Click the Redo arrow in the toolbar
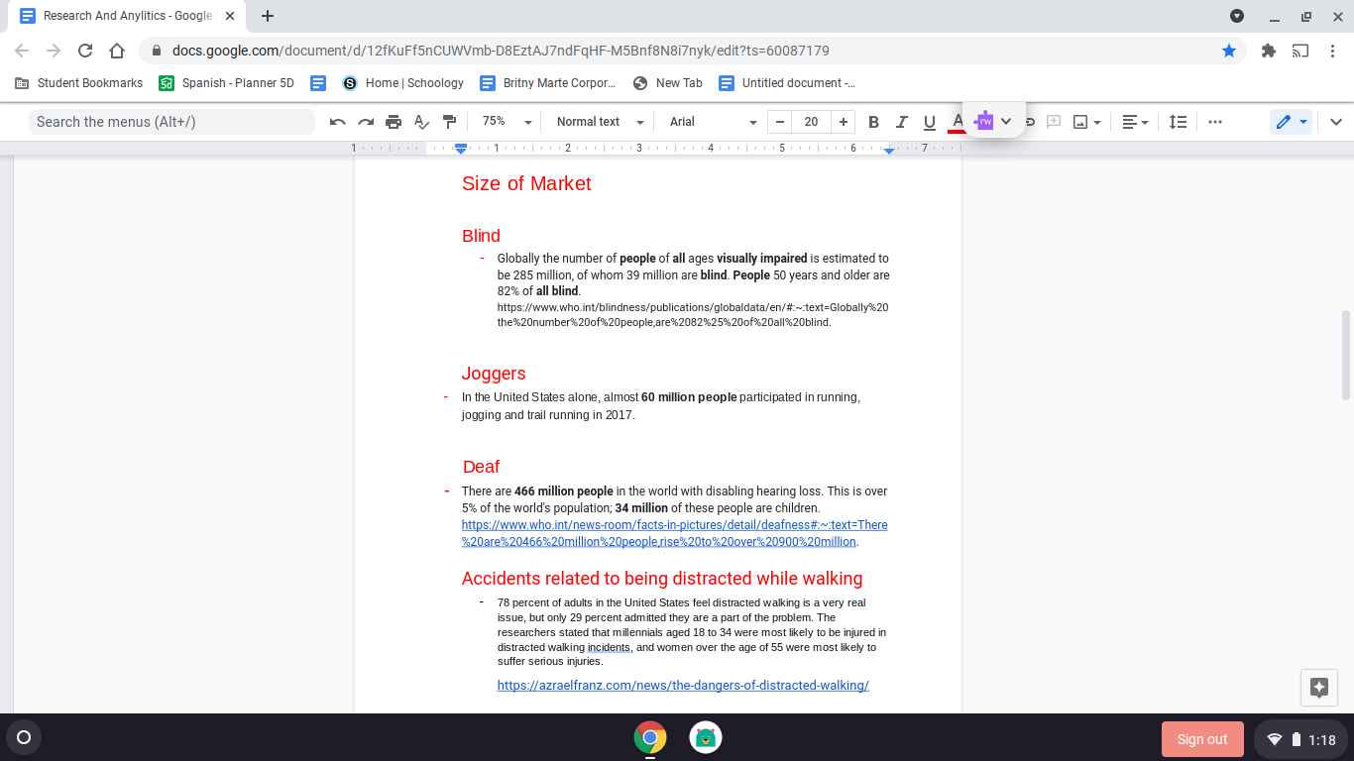This screenshot has width=1354, height=761. coord(366,122)
